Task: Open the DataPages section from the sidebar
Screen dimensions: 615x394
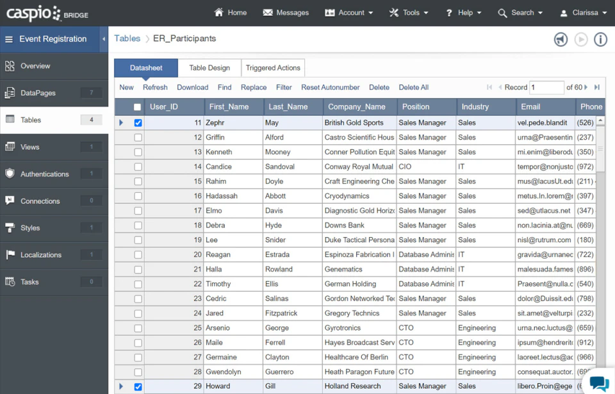Action: pyautogui.click(x=40, y=93)
